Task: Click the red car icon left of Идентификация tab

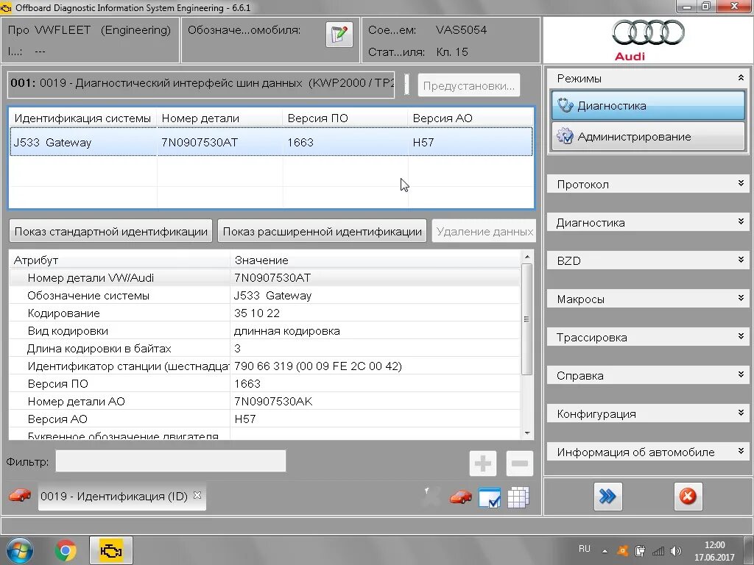Action: click(20, 495)
